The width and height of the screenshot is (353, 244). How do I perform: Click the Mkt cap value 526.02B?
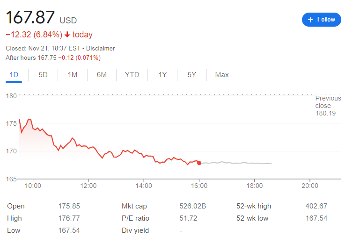pyautogui.click(x=193, y=206)
